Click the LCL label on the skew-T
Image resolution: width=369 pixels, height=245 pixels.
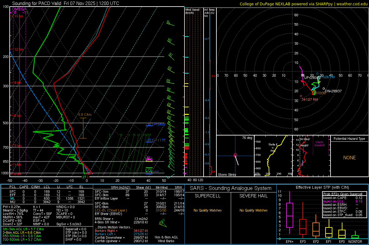[x=149, y=170]
